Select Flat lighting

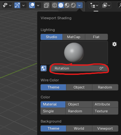tap(96, 37)
